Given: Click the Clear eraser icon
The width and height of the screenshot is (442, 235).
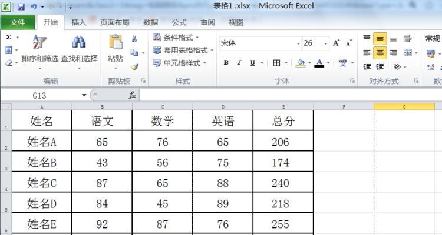Looking at the screenshot, I should click(9, 63).
